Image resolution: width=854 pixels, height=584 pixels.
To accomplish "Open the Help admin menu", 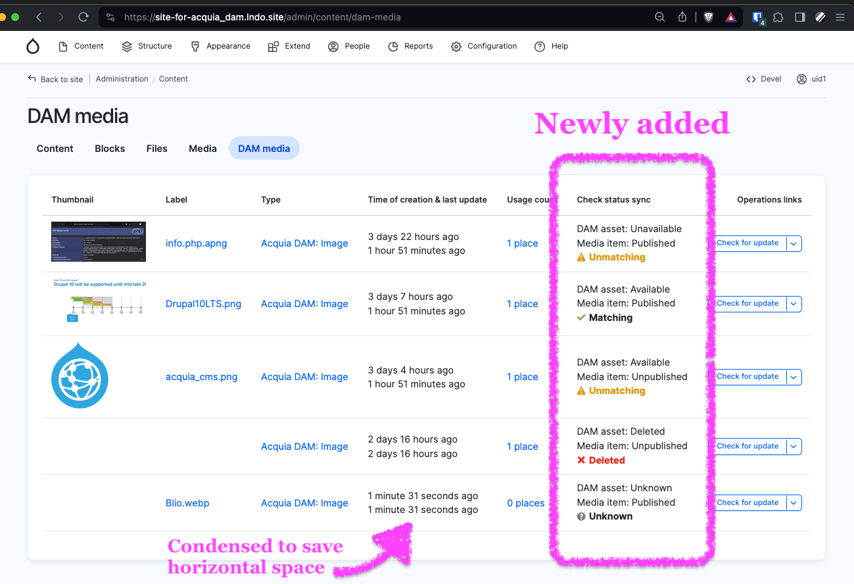I will tap(551, 46).
